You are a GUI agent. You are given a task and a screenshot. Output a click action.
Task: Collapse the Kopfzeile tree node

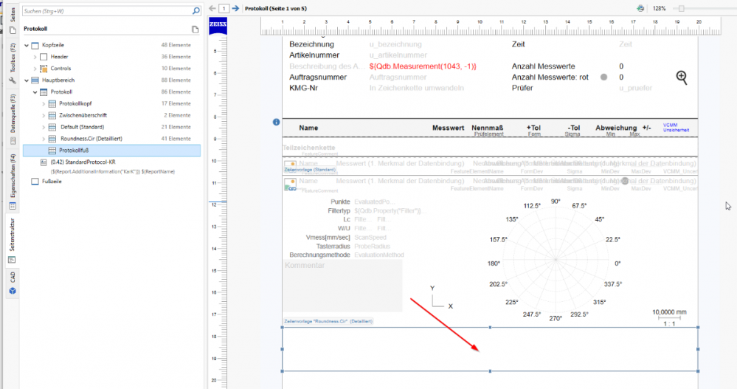(x=27, y=45)
